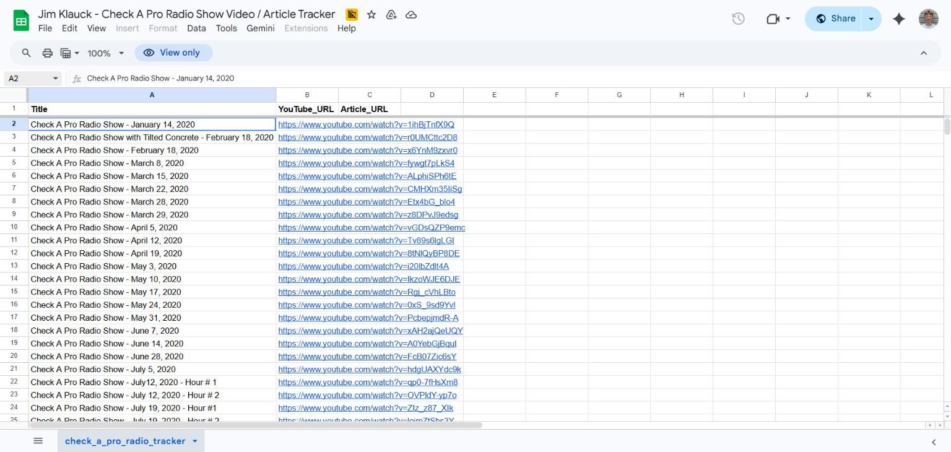The width and height of the screenshot is (951, 452).
Task: Select cell "July 19, 2020 - Hour #1"
Action: (152, 408)
